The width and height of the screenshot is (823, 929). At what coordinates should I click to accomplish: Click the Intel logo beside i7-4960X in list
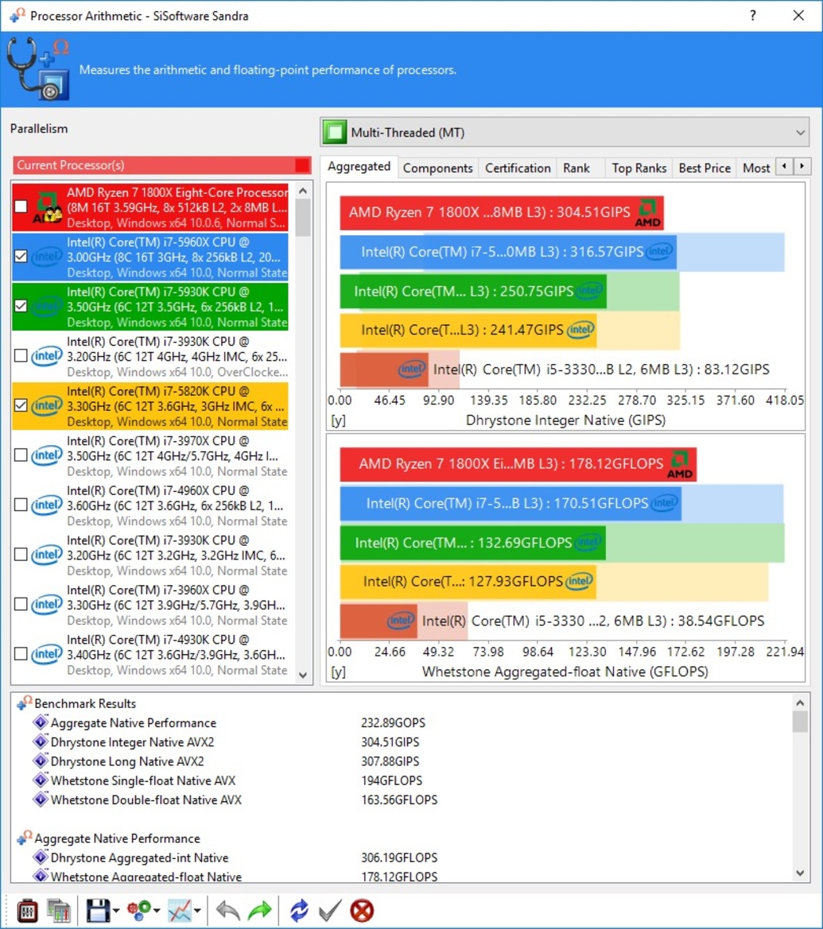coord(47,505)
